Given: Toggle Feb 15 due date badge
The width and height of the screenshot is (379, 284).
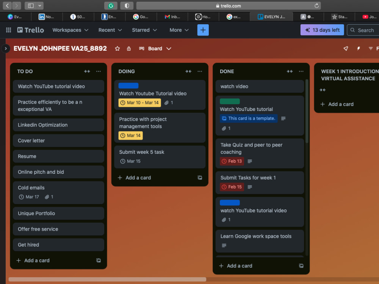Looking at the screenshot, I should click(232, 187).
